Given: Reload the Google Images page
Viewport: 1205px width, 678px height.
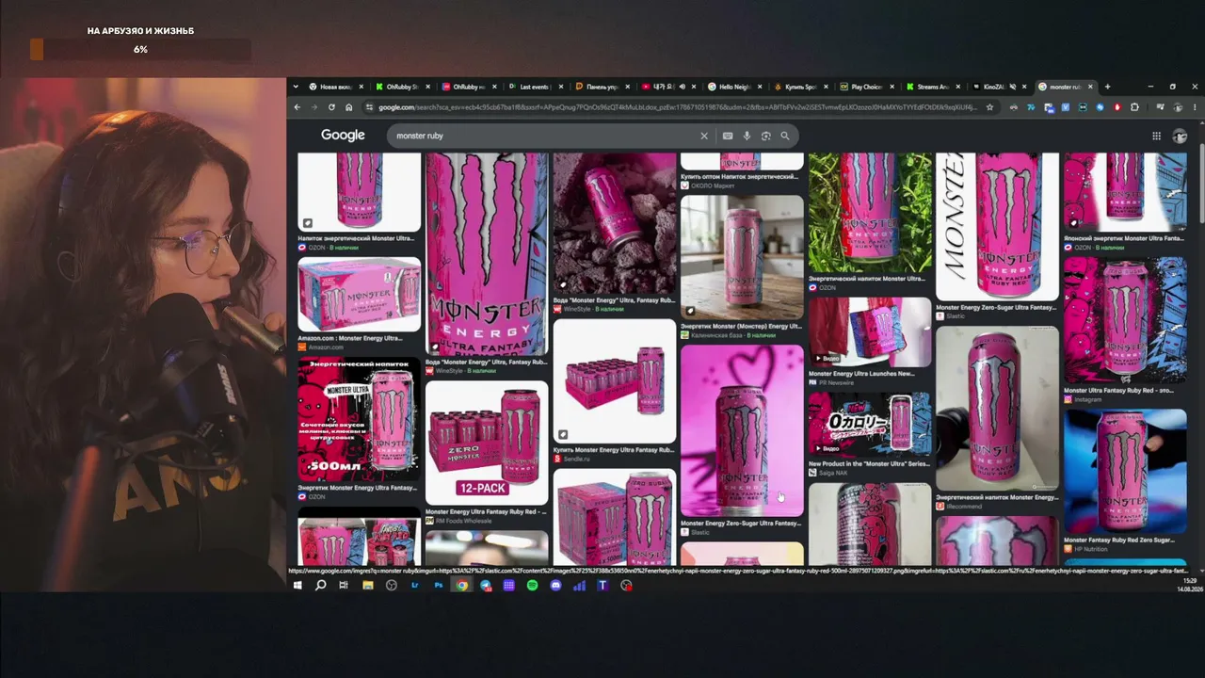Looking at the screenshot, I should 331,107.
